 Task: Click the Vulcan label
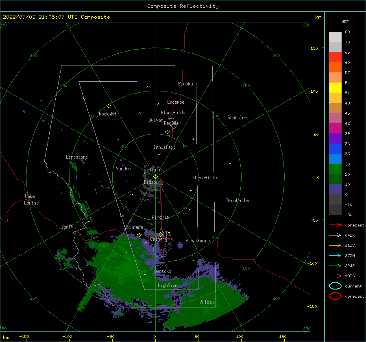[x=207, y=302]
